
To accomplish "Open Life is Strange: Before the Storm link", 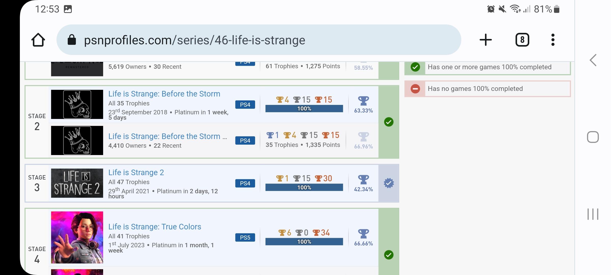I will [164, 94].
